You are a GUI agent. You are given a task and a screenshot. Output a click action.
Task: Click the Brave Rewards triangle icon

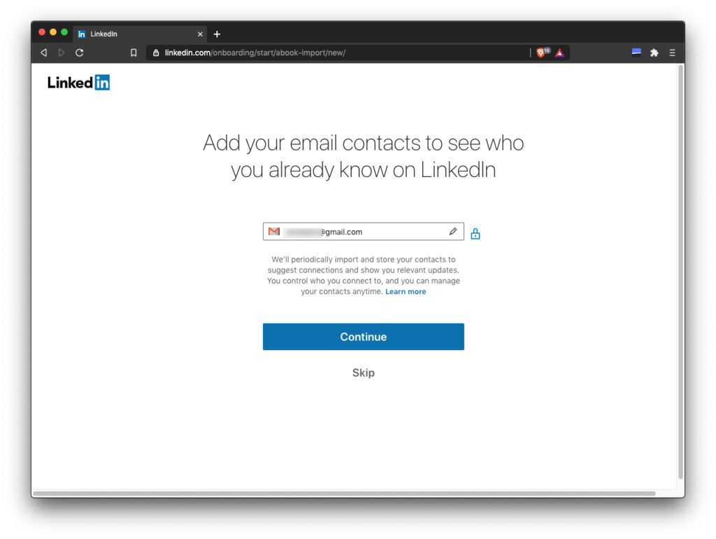[x=560, y=52]
